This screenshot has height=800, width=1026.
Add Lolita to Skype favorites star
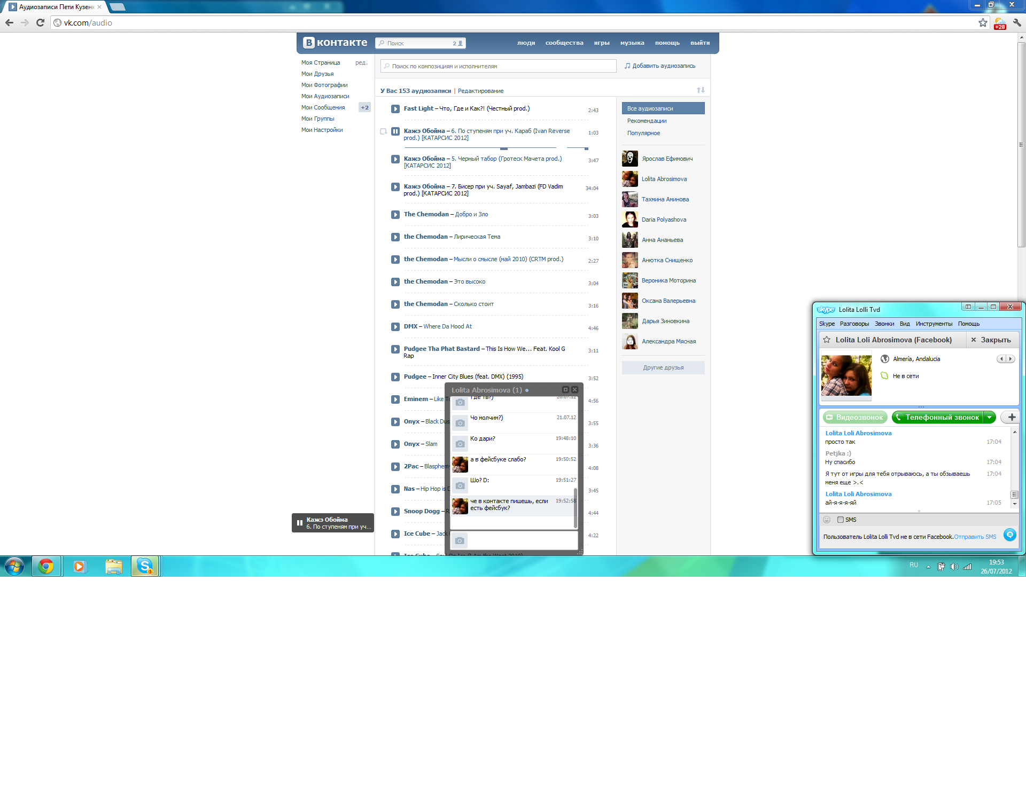(827, 340)
